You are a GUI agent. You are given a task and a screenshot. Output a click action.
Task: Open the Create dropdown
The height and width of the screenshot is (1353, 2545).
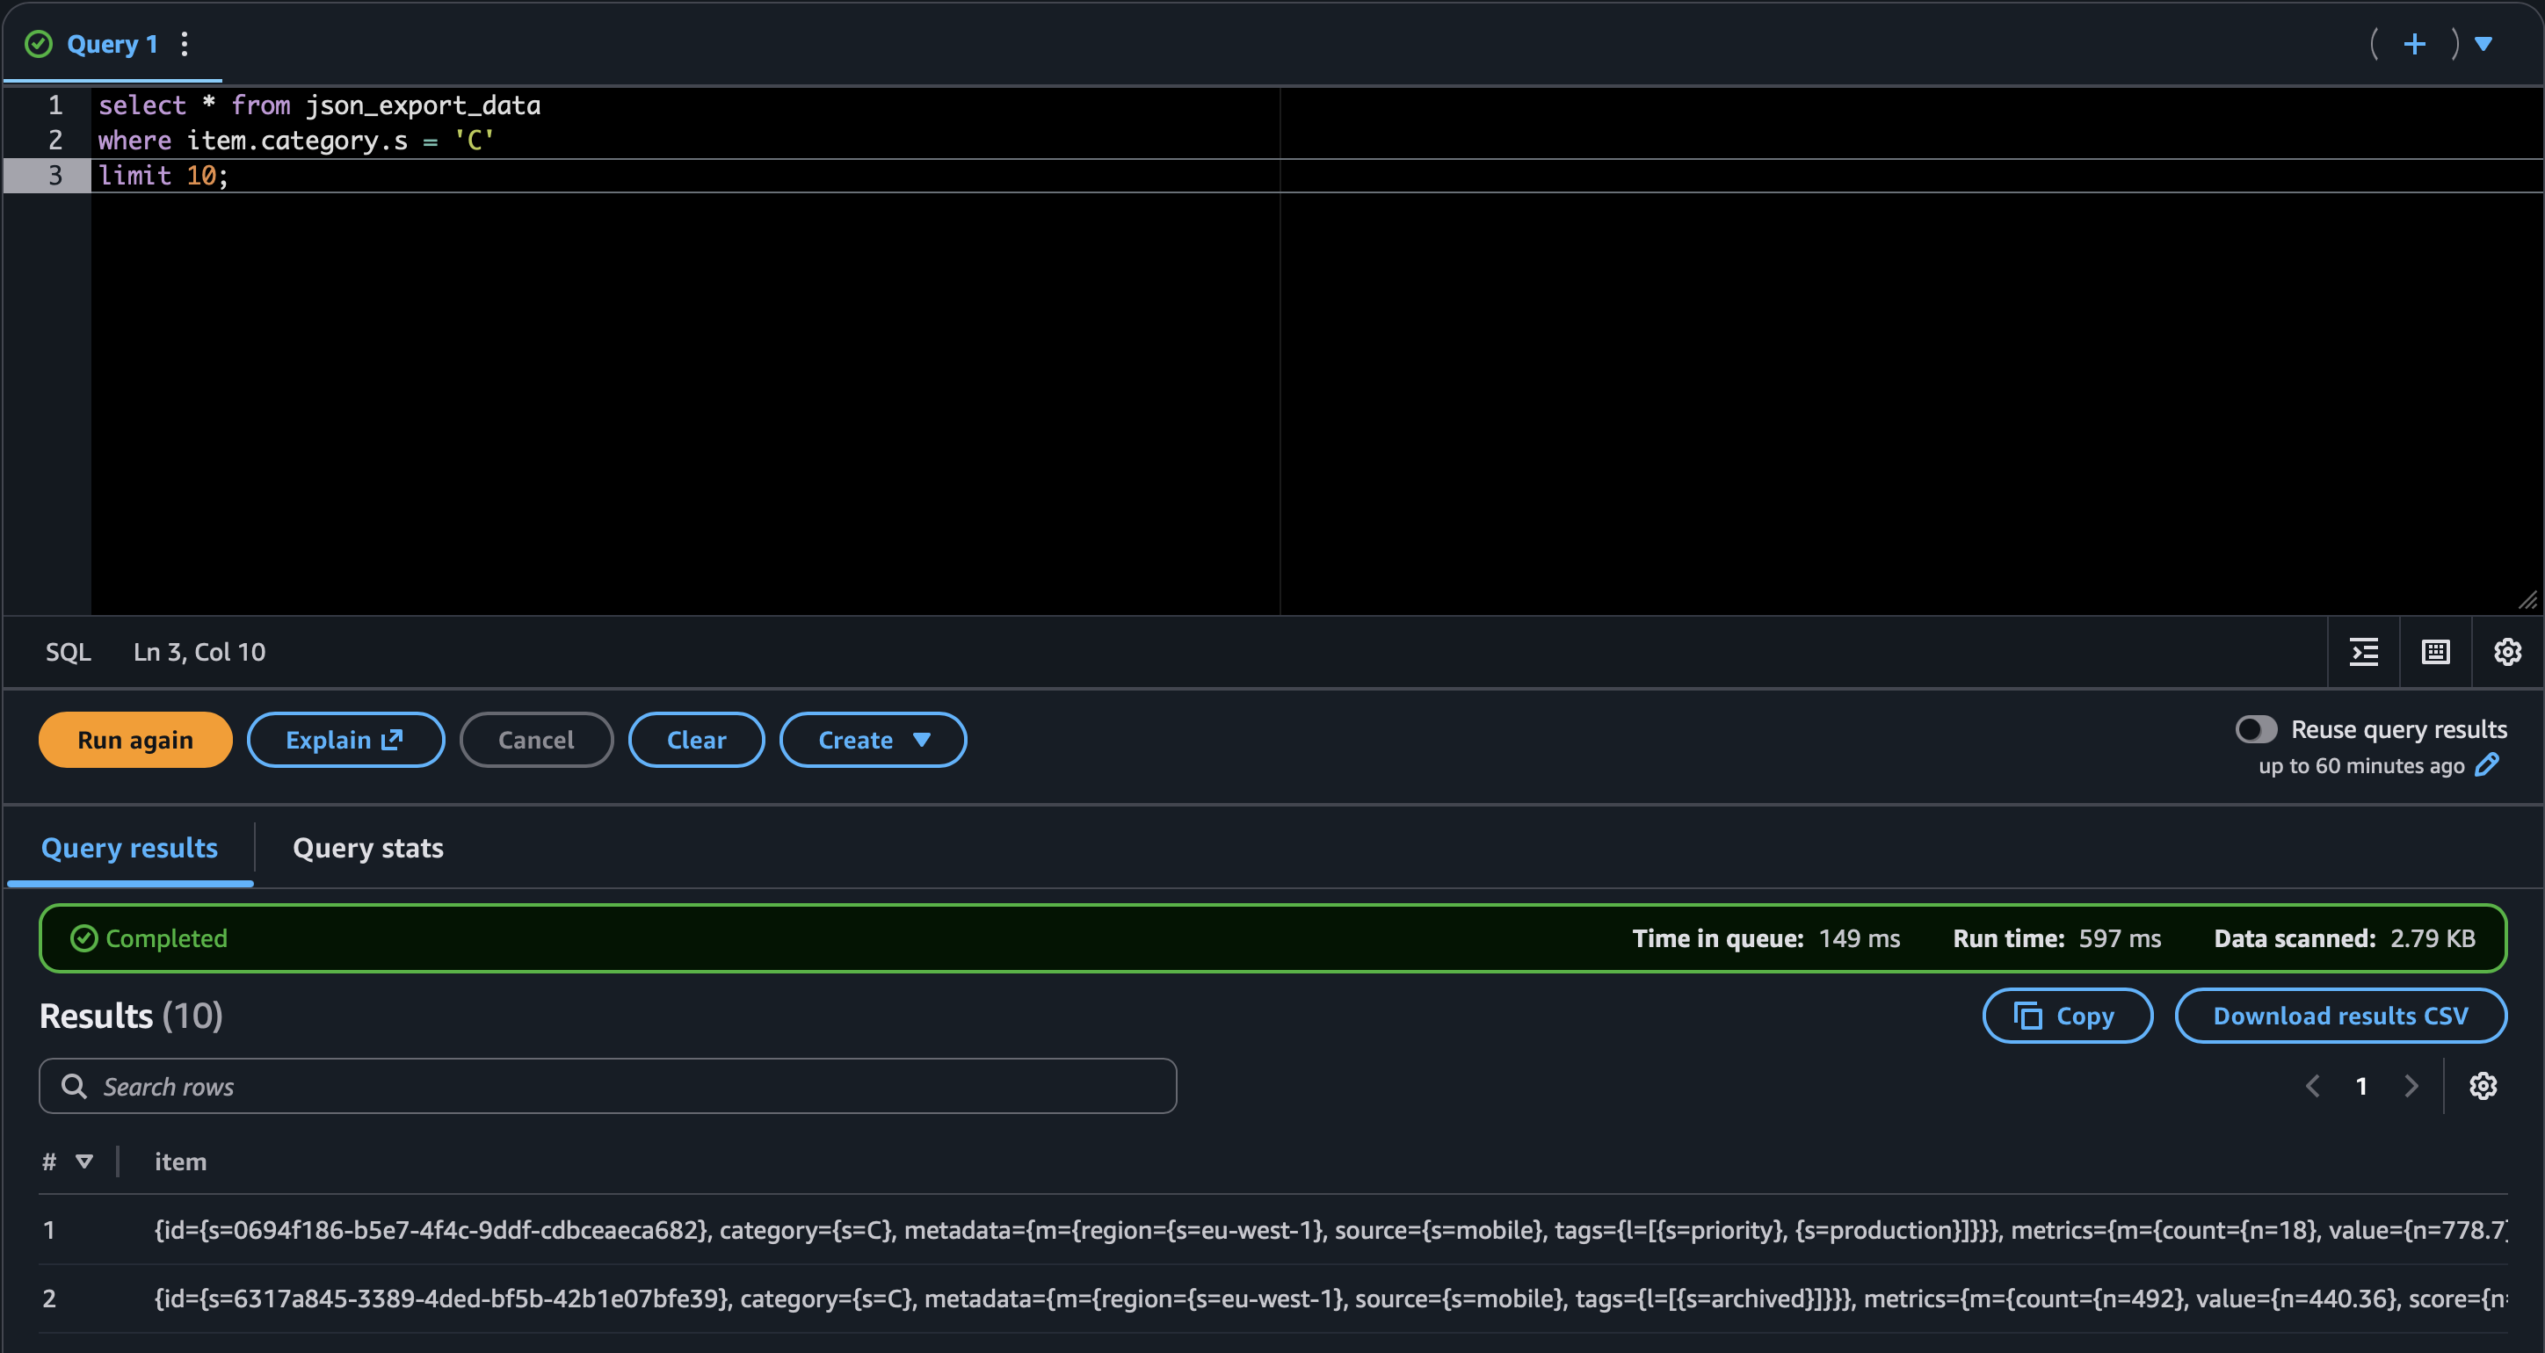tap(874, 739)
